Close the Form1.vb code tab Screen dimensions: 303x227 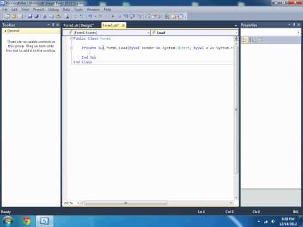coord(123,25)
